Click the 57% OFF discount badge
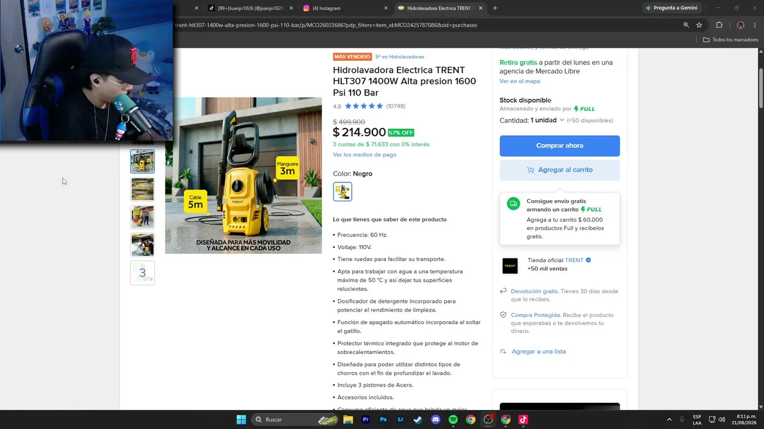Viewport: 764px width, 429px height. point(401,133)
